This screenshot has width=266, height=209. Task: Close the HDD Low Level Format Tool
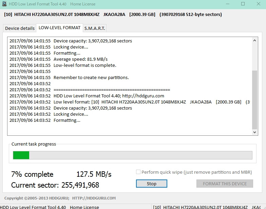coord(258,4)
